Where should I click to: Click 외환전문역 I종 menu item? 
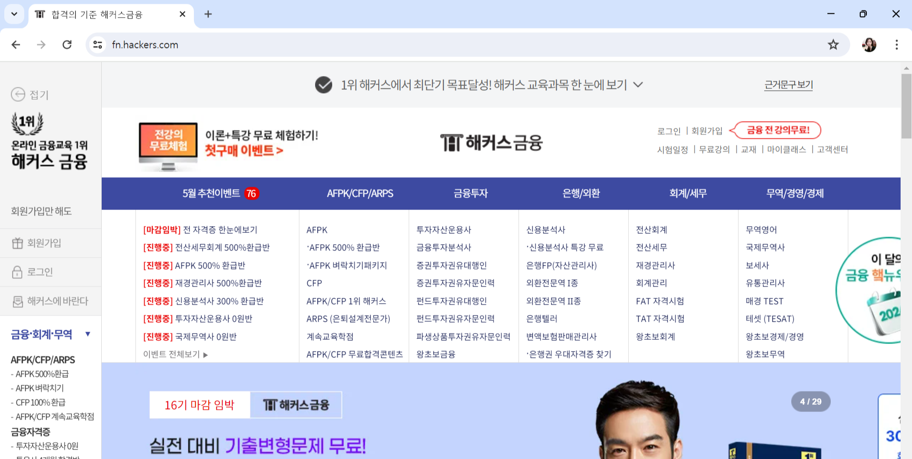tap(552, 283)
